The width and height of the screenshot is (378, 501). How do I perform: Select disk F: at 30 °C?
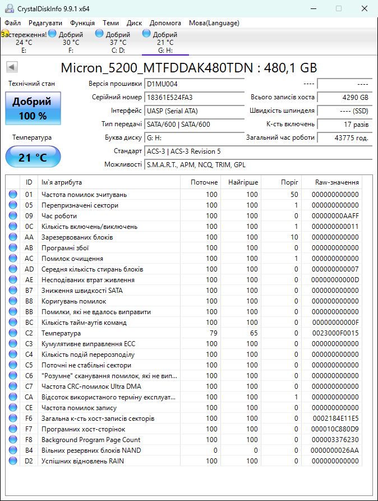point(71,42)
